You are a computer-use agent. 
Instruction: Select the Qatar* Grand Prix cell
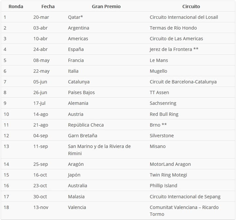(76, 17)
